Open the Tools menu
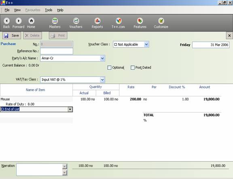The image size is (233, 179). click(x=49, y=10)
